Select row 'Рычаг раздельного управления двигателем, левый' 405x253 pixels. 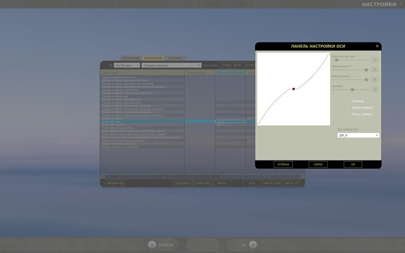point(142,131)
